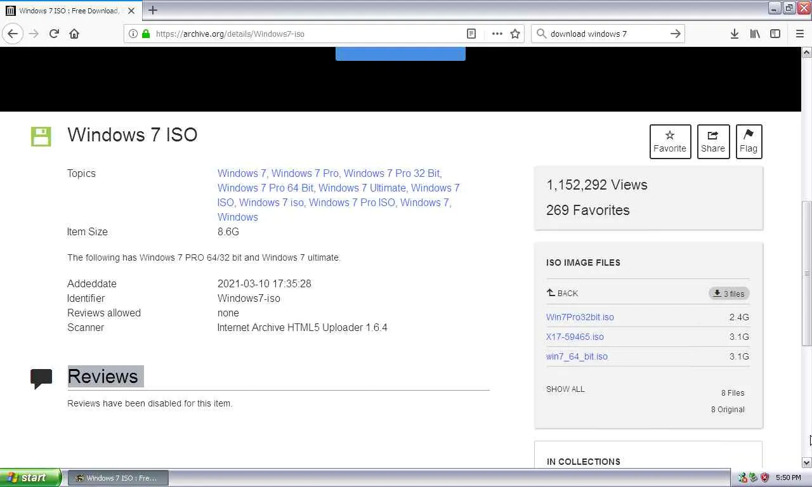812x487 pixels.
Task: Click the Windows 7 ISO page title
Action: click(132, 134)
